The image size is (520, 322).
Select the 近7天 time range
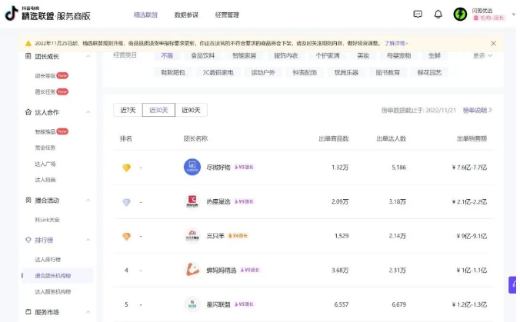tap(128, 110)
